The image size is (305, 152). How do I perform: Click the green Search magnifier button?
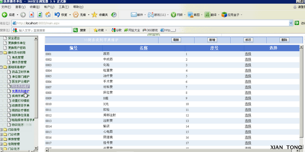point(76,30)
